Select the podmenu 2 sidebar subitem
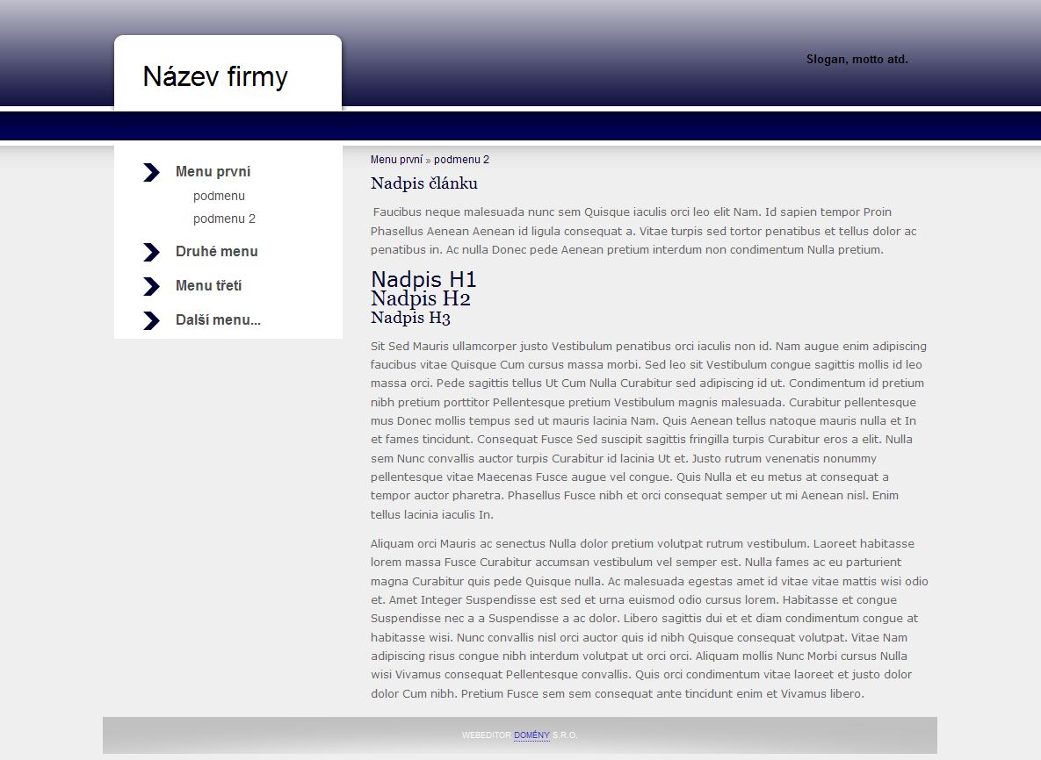The height and width of the screenshot is (760, 1041). [224, 219]
